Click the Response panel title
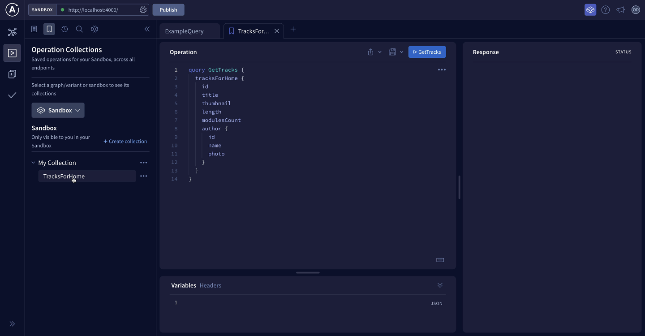The width and height of the screenshot is (645, 336). tap(486, 52)
